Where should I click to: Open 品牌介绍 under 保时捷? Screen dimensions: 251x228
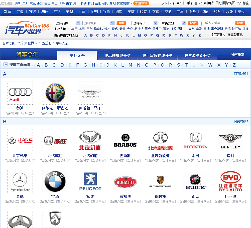[x=152, y=201]
